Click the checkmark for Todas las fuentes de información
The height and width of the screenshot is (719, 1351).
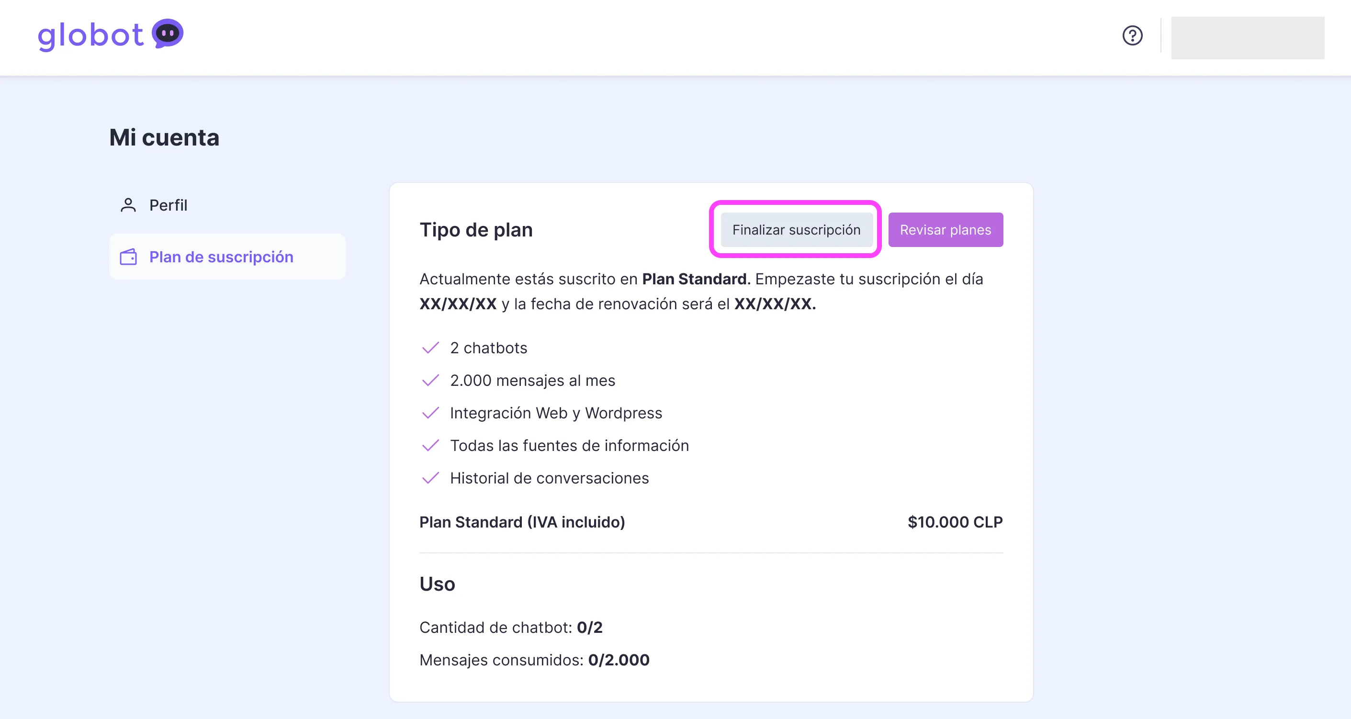(x=430, y=445)
